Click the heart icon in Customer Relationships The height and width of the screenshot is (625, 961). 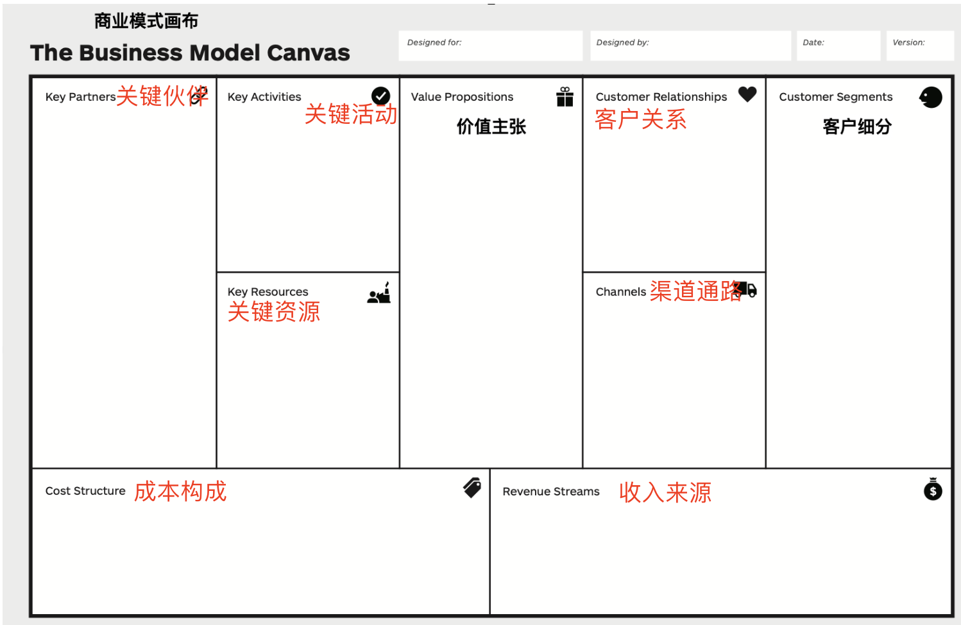coord(747,94)
